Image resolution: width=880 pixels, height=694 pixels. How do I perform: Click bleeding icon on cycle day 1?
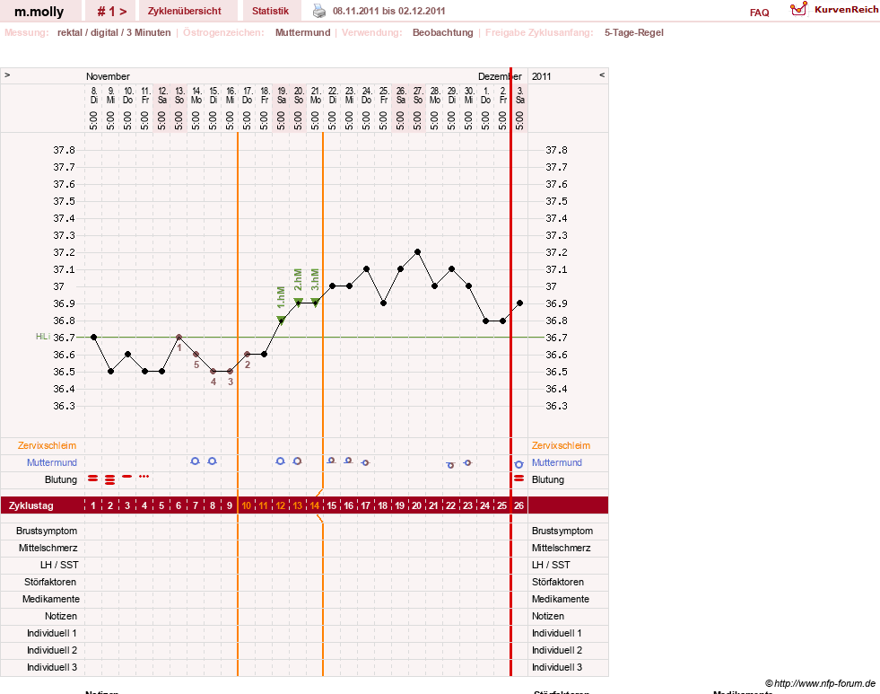click(x=92, y=479)
